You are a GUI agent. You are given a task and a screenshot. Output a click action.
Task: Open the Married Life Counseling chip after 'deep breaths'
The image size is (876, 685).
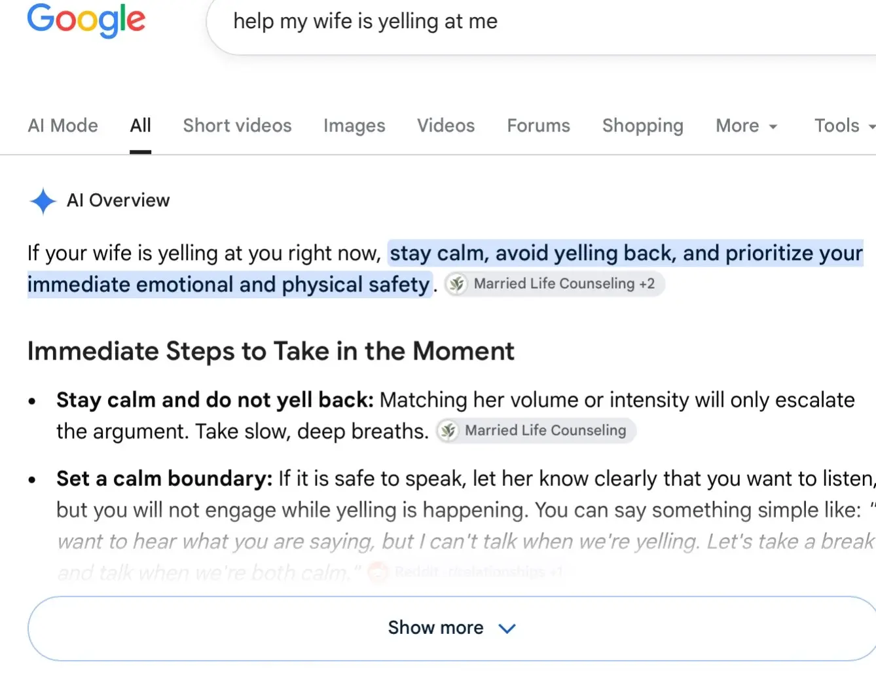[x=536, y=430]
